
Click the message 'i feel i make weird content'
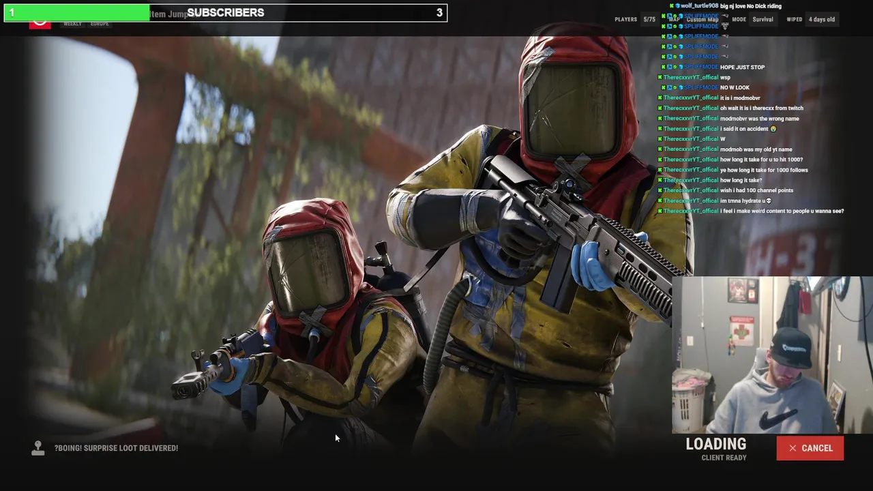[782, 211]
